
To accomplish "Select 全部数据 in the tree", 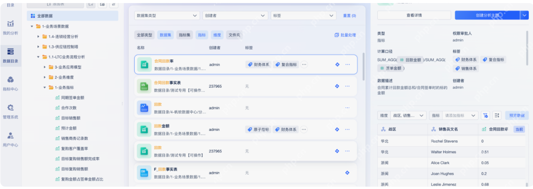I will point(73,16).
